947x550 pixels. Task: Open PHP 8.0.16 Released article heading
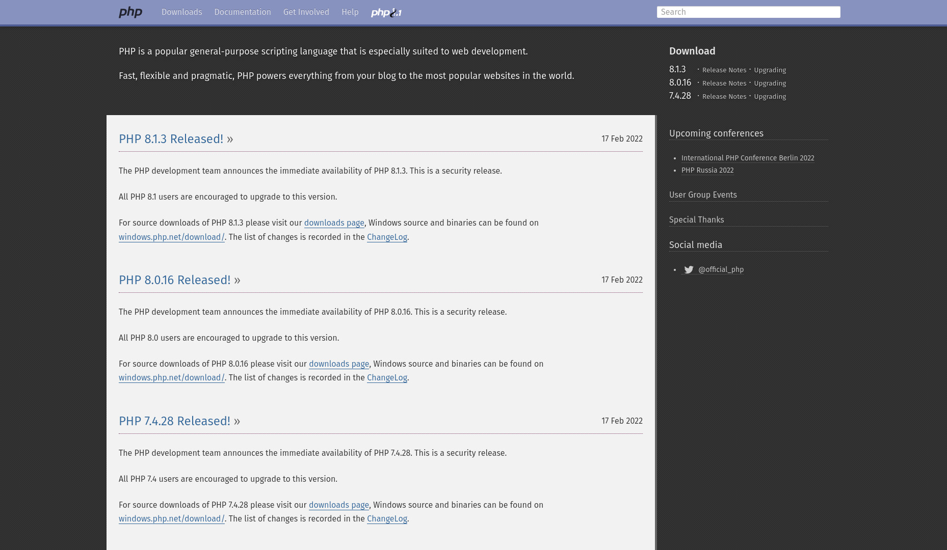[x=174, y=280]
